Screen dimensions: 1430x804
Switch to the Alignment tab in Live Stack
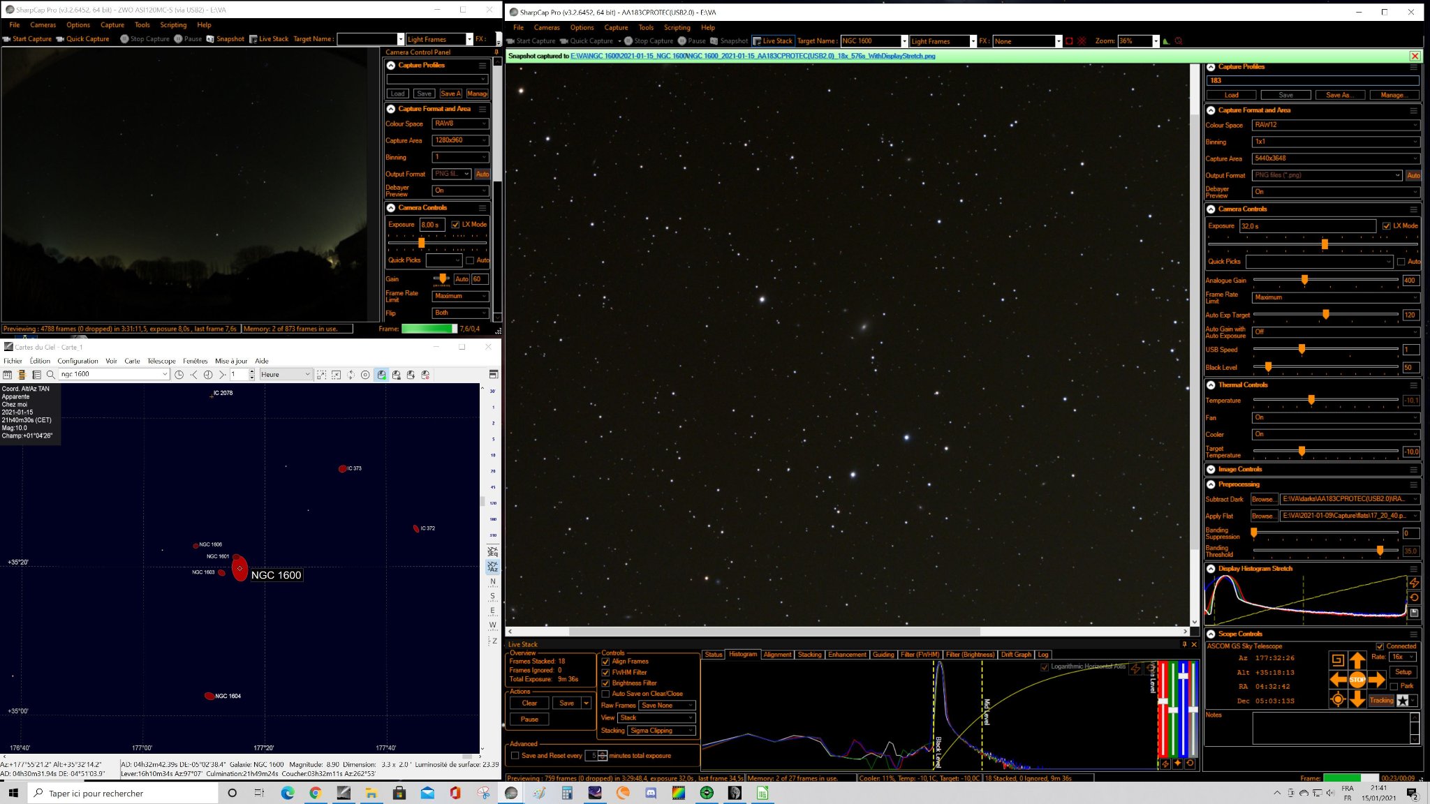tap(777, 655)
